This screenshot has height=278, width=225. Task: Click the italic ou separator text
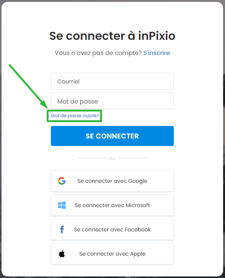[x=112, y=158]
